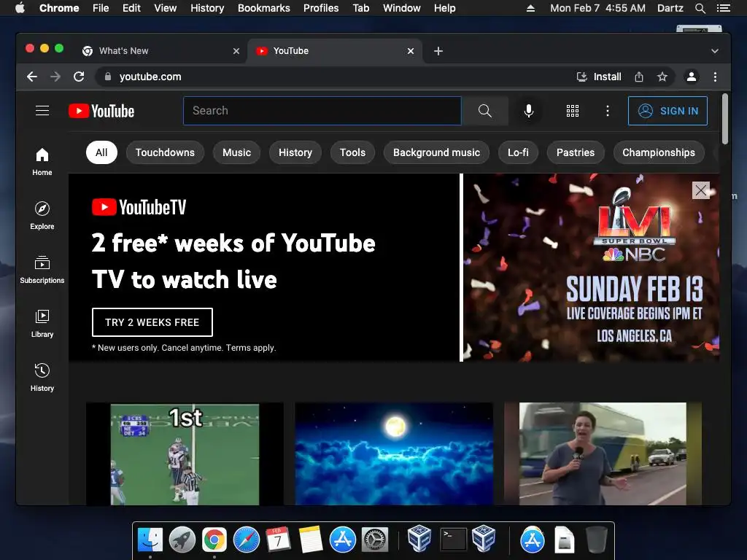
Task: Open the reporter with microphone video thumbnail
Action: point(603,454)
